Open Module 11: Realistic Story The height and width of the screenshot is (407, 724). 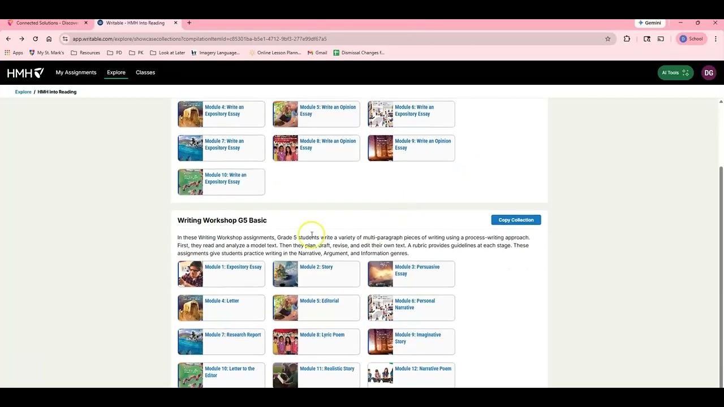(x=316, y=375)
